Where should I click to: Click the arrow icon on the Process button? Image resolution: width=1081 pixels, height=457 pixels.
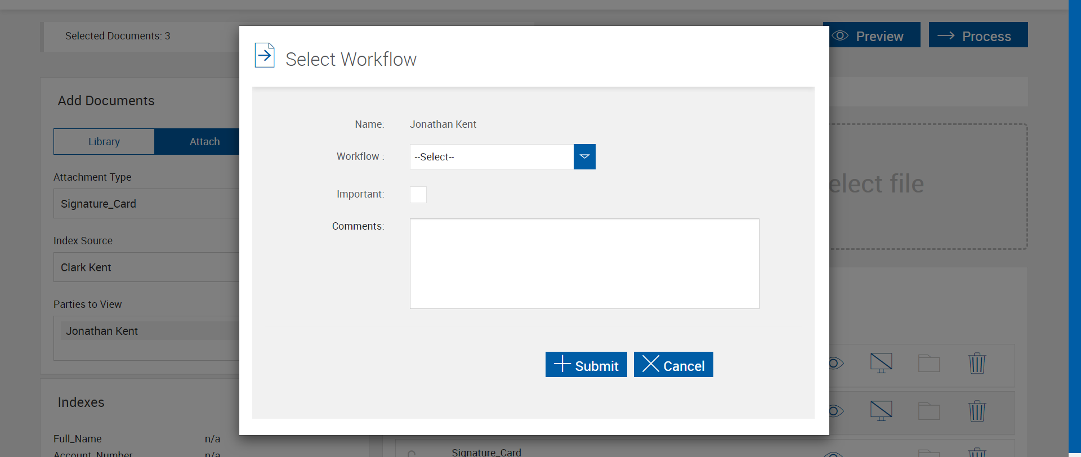(x=946, y=36)
